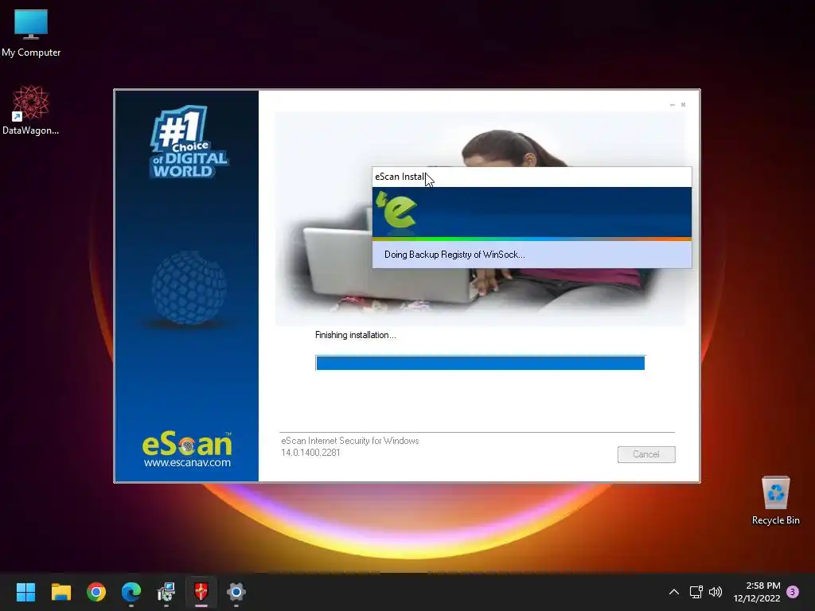This screenshot has height=611, width=815.
Task: Open the Settings gear taskbar icon
Action: (236, 592)
